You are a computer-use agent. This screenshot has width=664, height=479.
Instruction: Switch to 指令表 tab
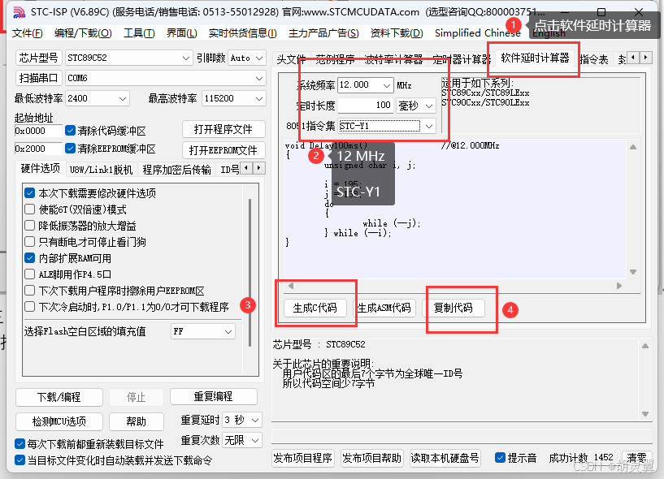coord(594,59)
